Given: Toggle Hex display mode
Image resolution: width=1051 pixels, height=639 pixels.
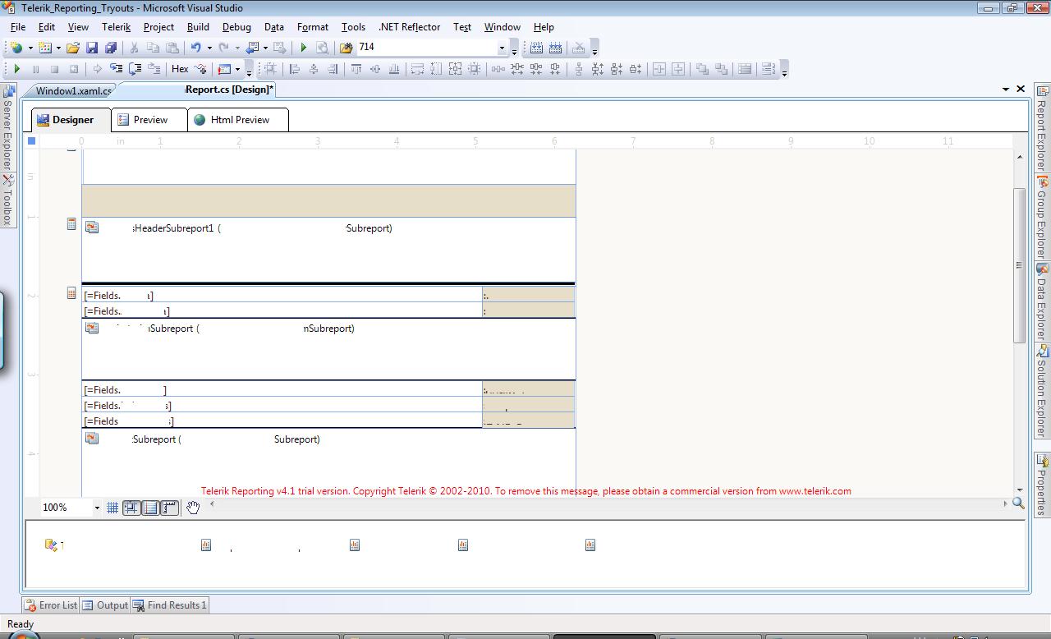Looking at the screenshot, I should 180,69.
